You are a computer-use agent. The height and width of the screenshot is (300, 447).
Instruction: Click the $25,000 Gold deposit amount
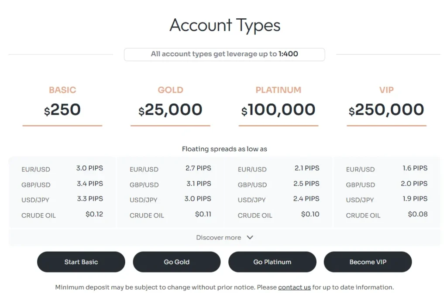pos(170,110)
